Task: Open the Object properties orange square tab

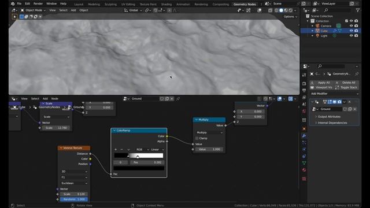Action: 304,129
